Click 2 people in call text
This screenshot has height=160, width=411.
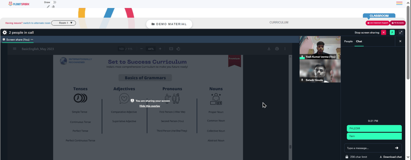[x=21, y=32]
